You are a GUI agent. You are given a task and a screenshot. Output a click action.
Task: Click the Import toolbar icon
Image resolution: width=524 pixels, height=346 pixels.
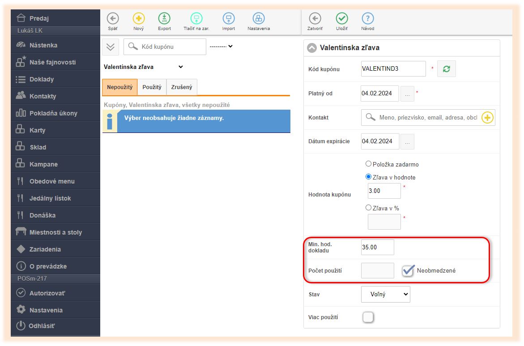[x=229, y=18]
